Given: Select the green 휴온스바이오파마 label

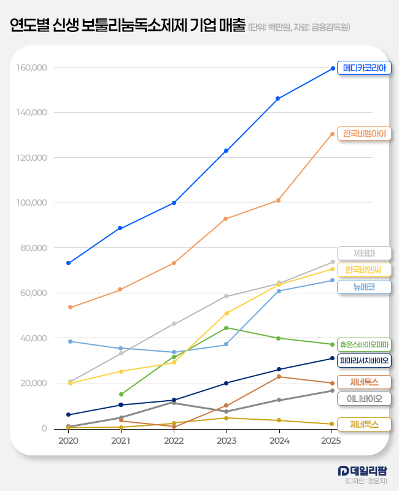Looking at the screenshot, I should click(365, 344).
